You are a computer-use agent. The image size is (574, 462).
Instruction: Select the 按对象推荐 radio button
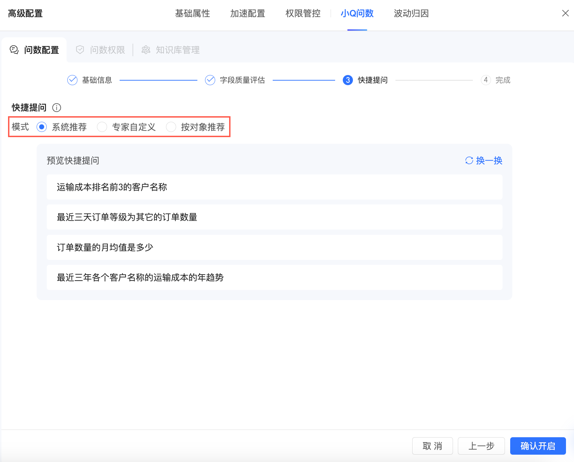[171, 127]
